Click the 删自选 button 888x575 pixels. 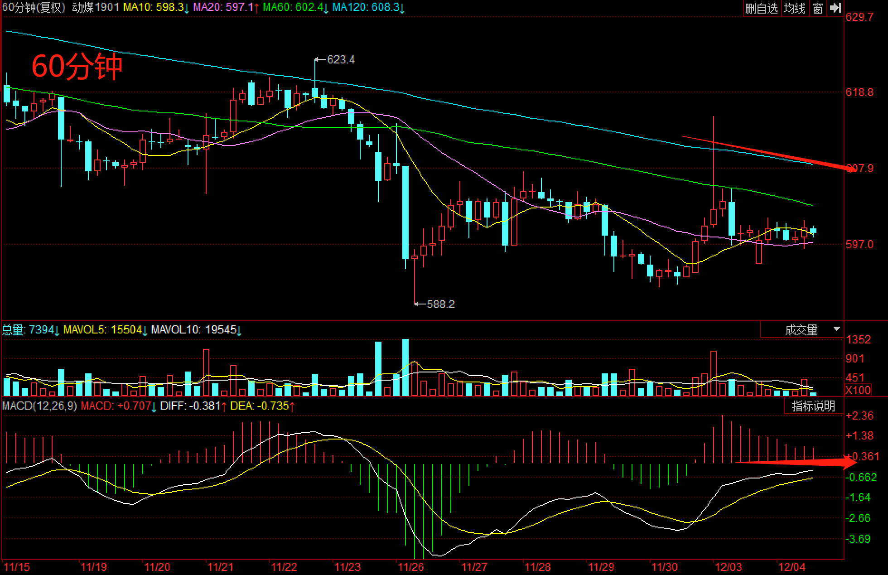[762, 8]
